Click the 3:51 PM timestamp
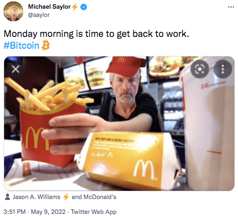Screen dimensions: 238x217 14,212
